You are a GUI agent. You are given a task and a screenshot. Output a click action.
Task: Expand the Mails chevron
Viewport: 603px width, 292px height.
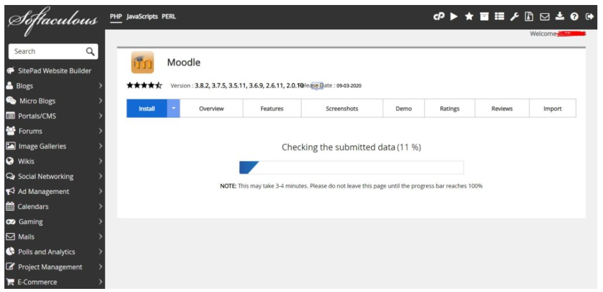[x=100, y=236]
